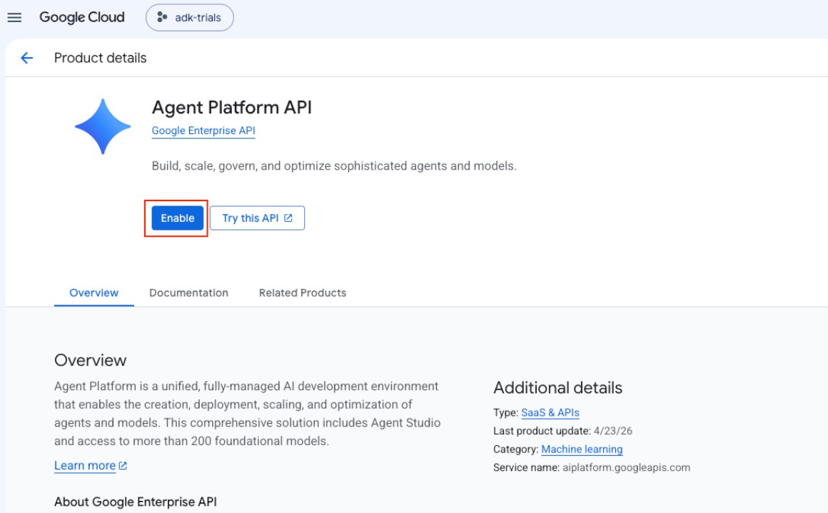This screenshot has width=828, height=513.
Task: Open the adk-trials project picker
Action: [190, 17]
